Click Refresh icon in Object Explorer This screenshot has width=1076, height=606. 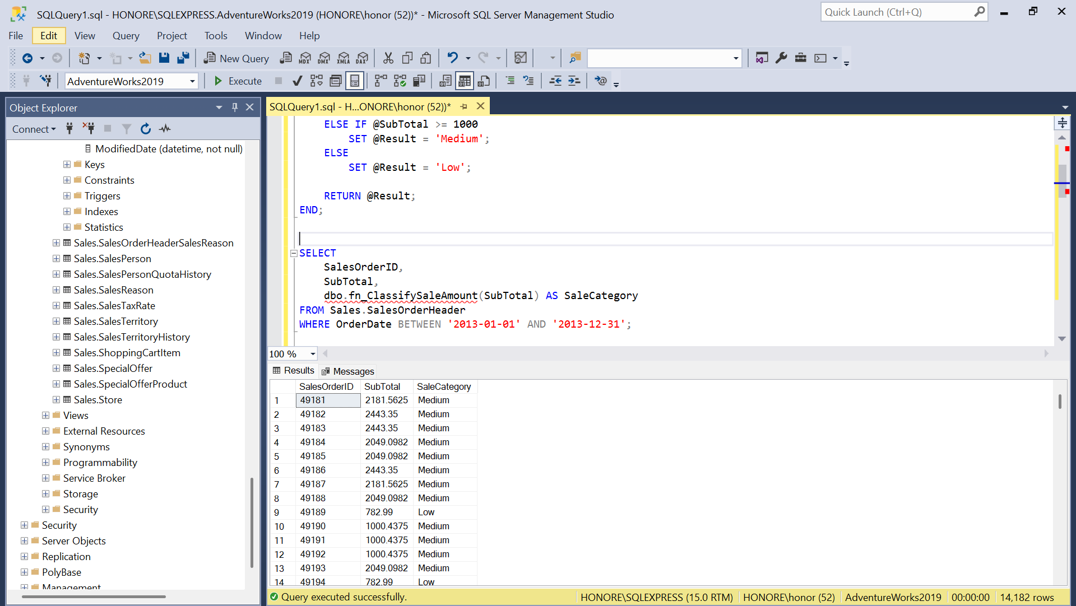pyautogui.click(x=146, y=129)
